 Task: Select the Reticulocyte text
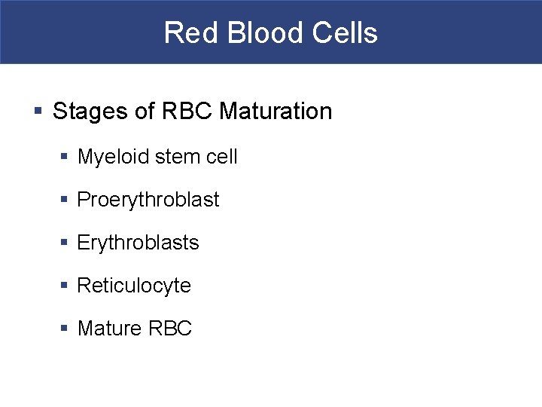134,286
